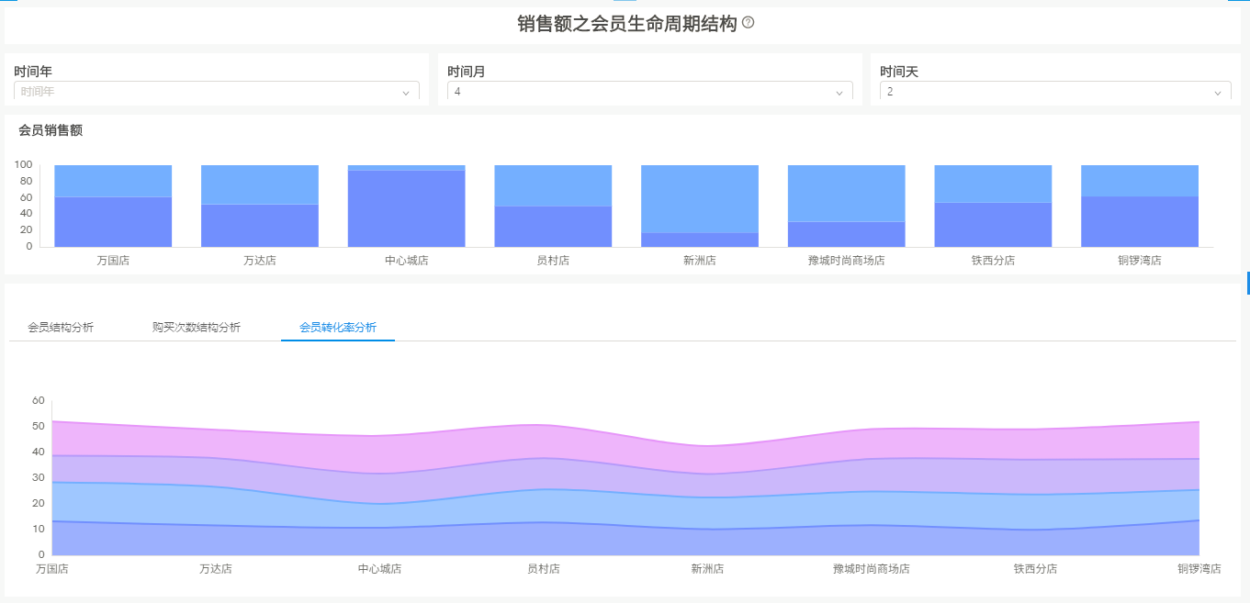The height and width of the screenshot is (603, 1250).
Task: Click the dark lower segment of 万国店 bar
Action: 113,222
